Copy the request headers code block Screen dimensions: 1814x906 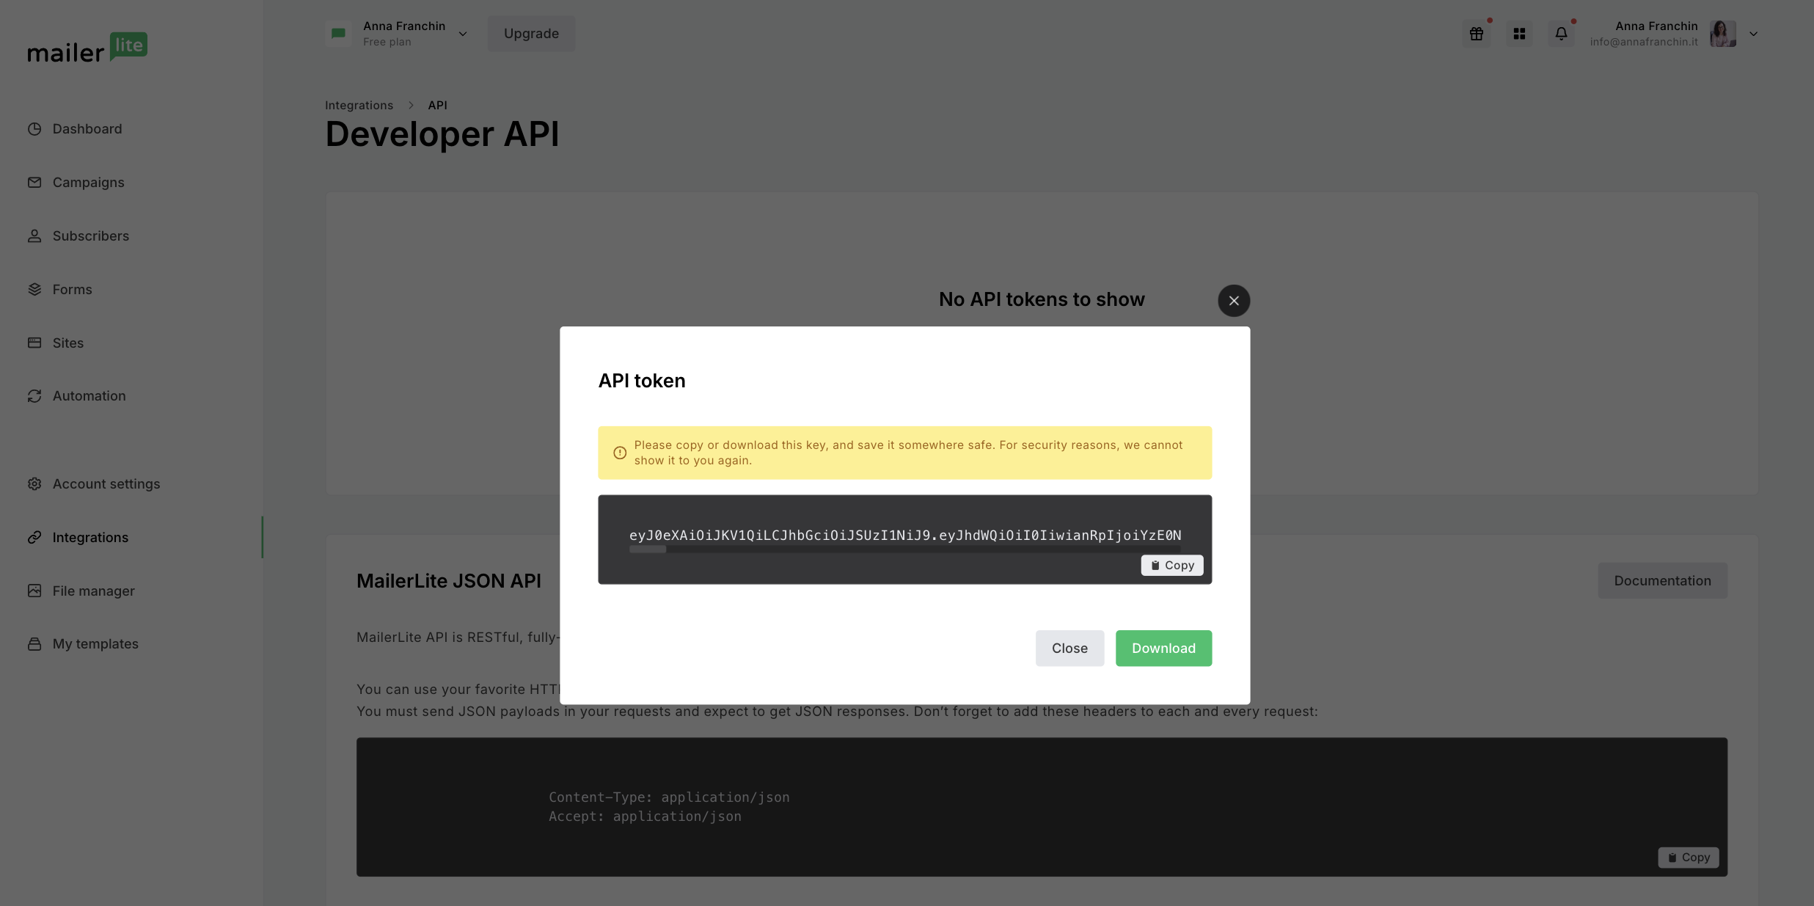click(x=1688, y=858)
